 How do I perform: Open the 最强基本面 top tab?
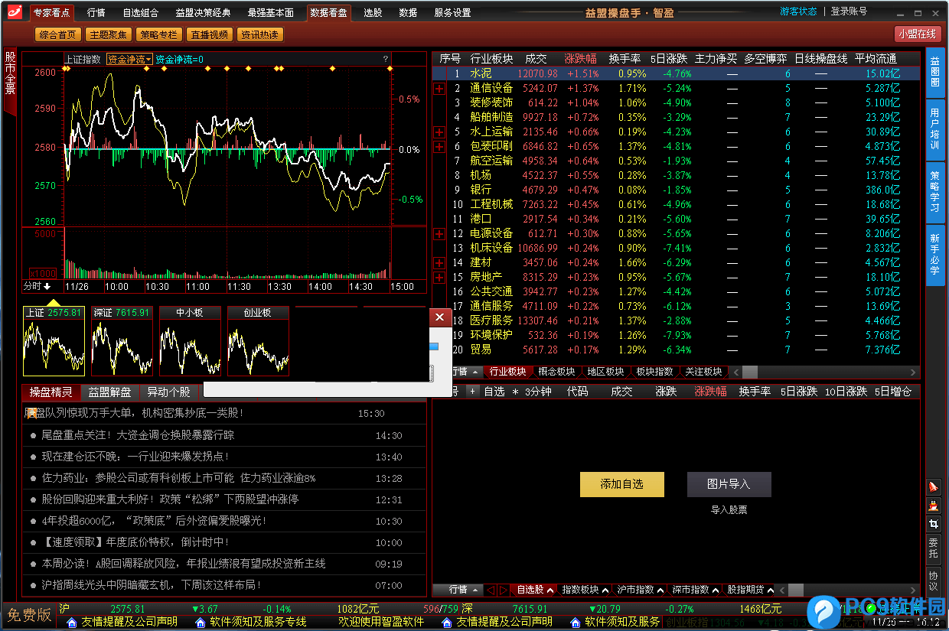[x=271, y=12]
